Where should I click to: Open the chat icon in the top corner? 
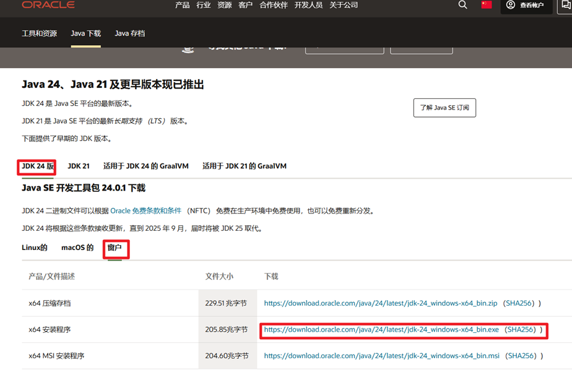click(x=565, y=5)
